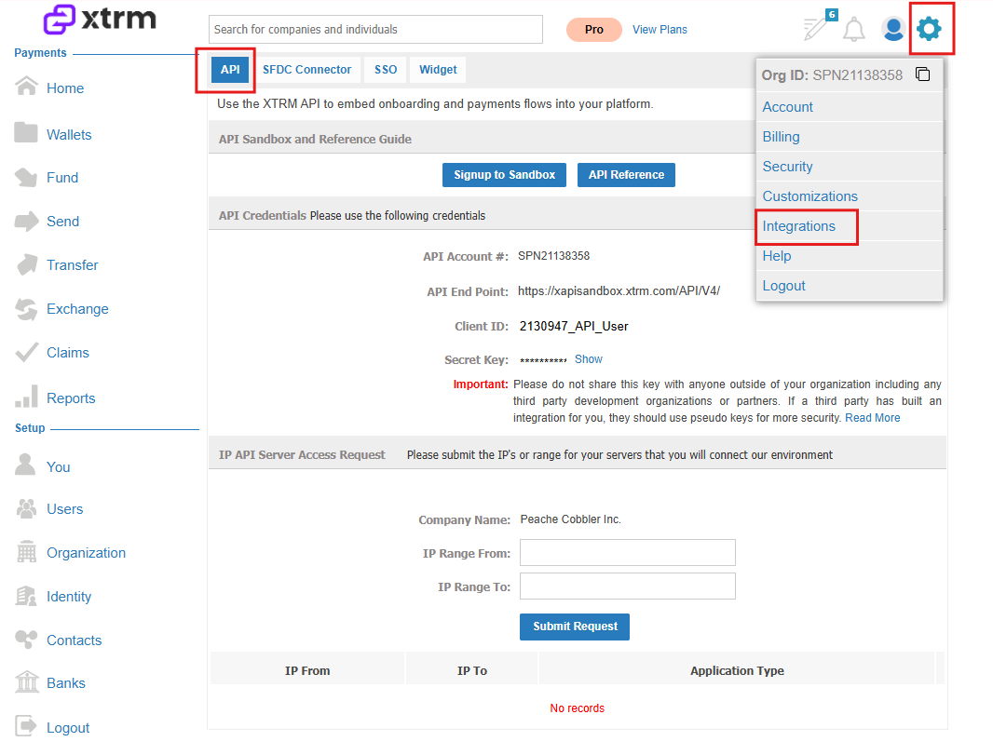The image size is (993, 755).
Task: Open Contacts from the sidebar
Action: [75, 640]
